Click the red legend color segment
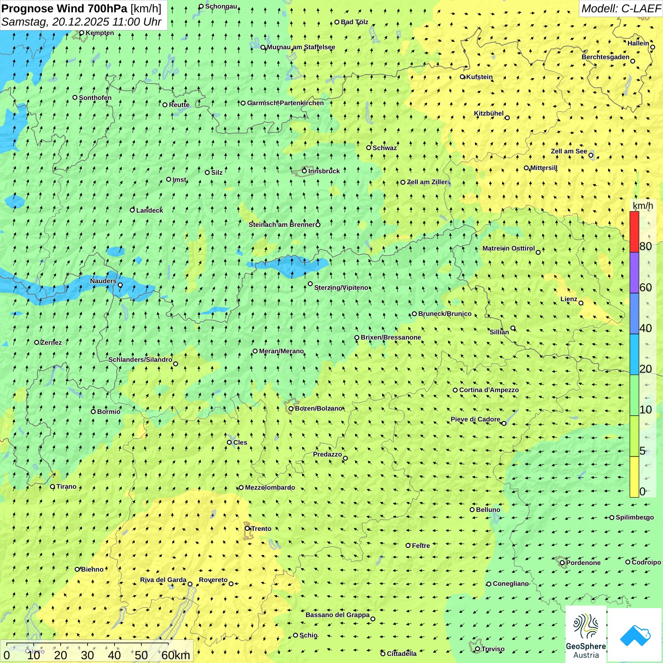Screen dimensions: 663x663 click(x=634, y=232)
